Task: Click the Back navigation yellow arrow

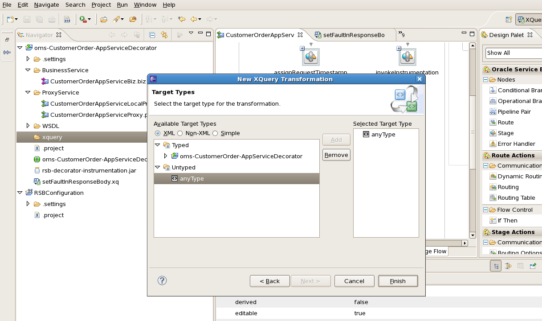Action: [193, 19]
